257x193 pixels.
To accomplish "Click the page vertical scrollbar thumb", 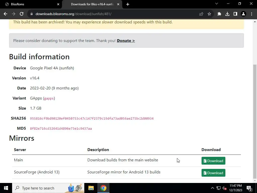I will tap(255, 121).
